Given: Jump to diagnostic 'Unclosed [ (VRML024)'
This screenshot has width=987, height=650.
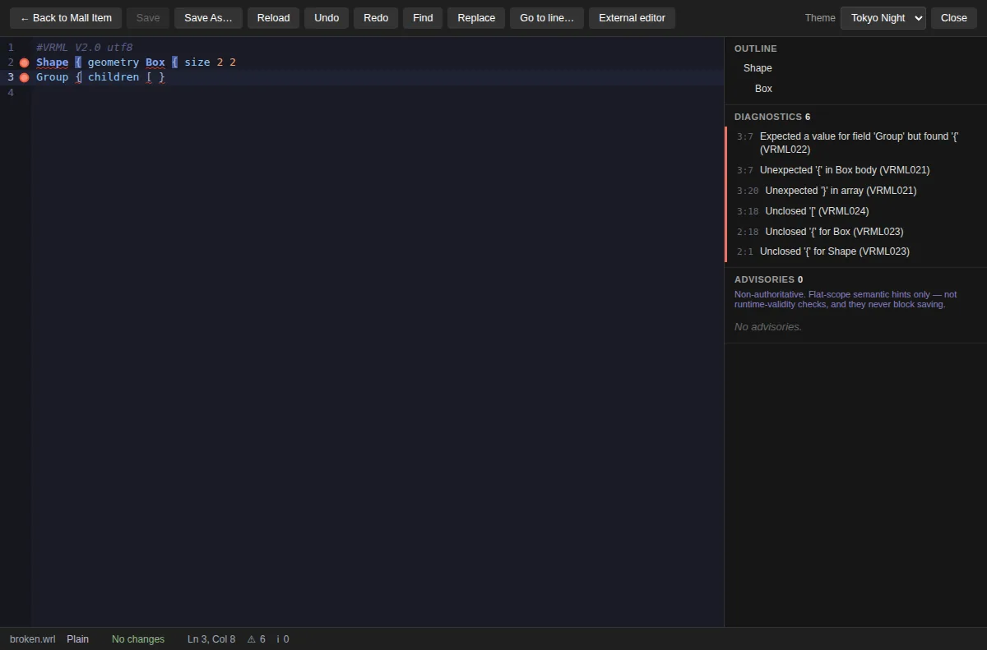Looking at the screenshot, I should (x=855, y=211).
